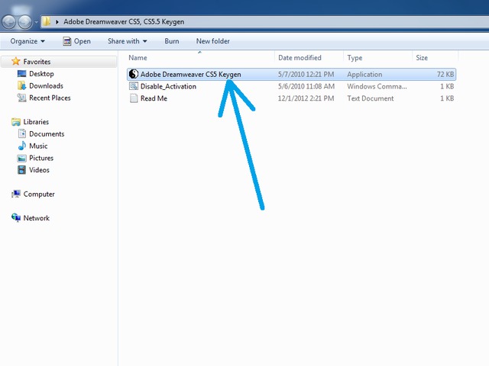Open the Documents library
This screenshot has height=366, width=489.
(x=47, y=134)
